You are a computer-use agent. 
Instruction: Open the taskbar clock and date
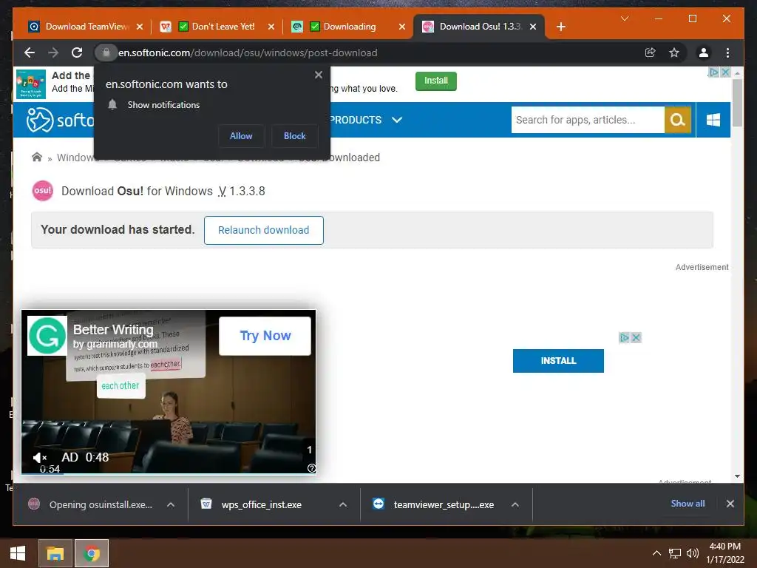(725, 553)
